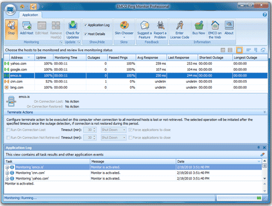
Task: Enable Run On Connection Not Retrieved checkbox
Action: 8,137
